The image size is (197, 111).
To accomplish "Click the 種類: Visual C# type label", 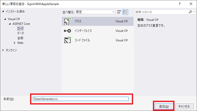I will 148,20.
